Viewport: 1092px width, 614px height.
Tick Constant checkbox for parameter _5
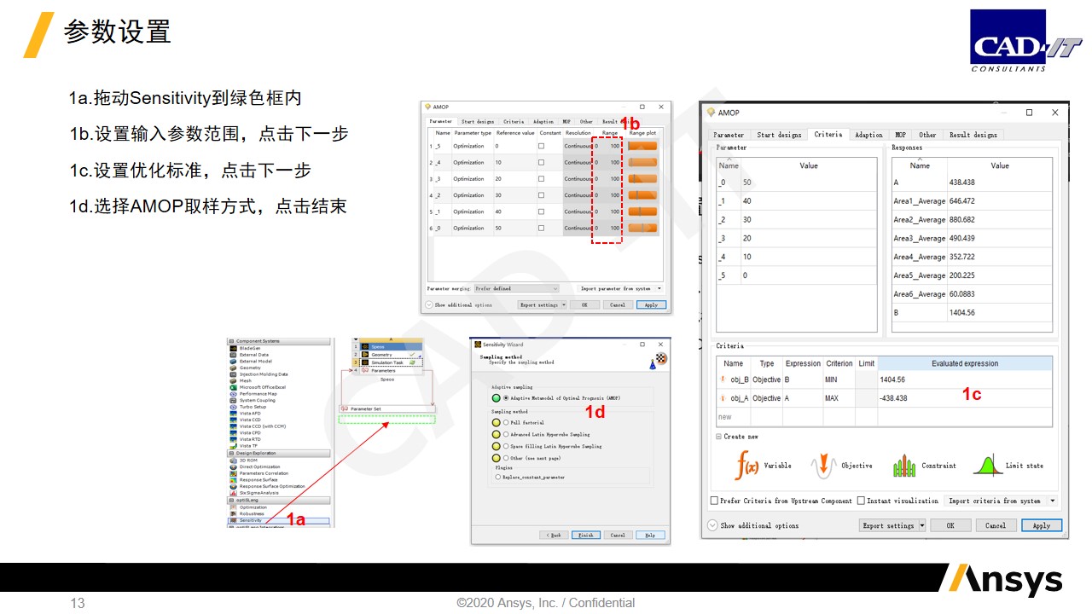click(x=541, y=146)
